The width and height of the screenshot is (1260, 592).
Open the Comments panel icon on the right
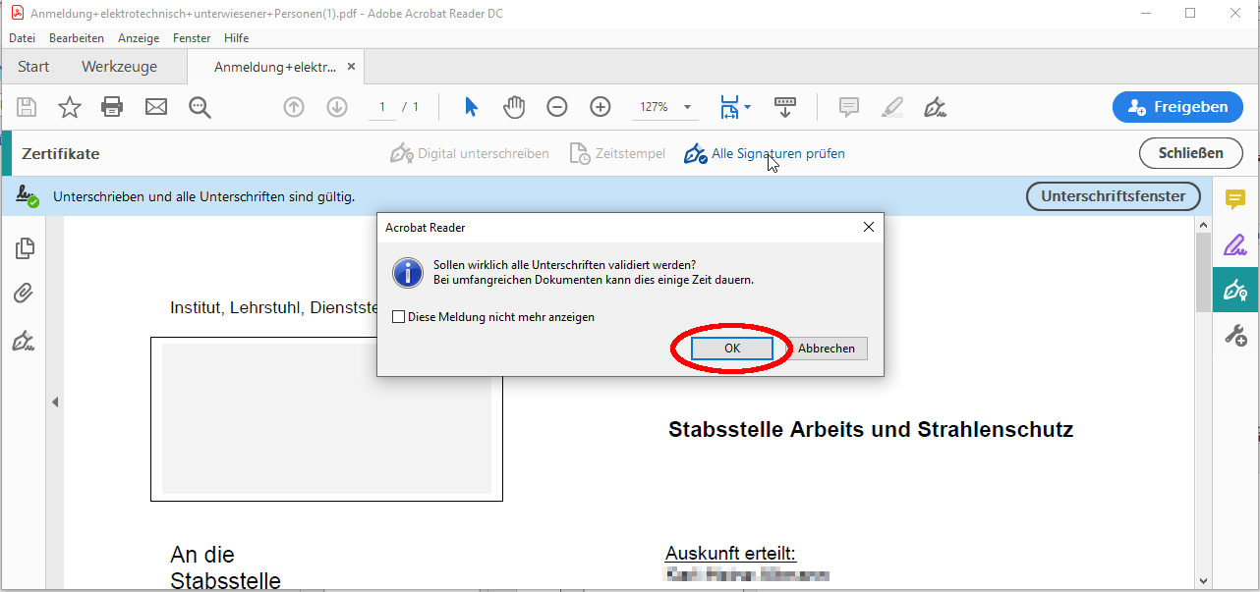[x=1235, y=196]
